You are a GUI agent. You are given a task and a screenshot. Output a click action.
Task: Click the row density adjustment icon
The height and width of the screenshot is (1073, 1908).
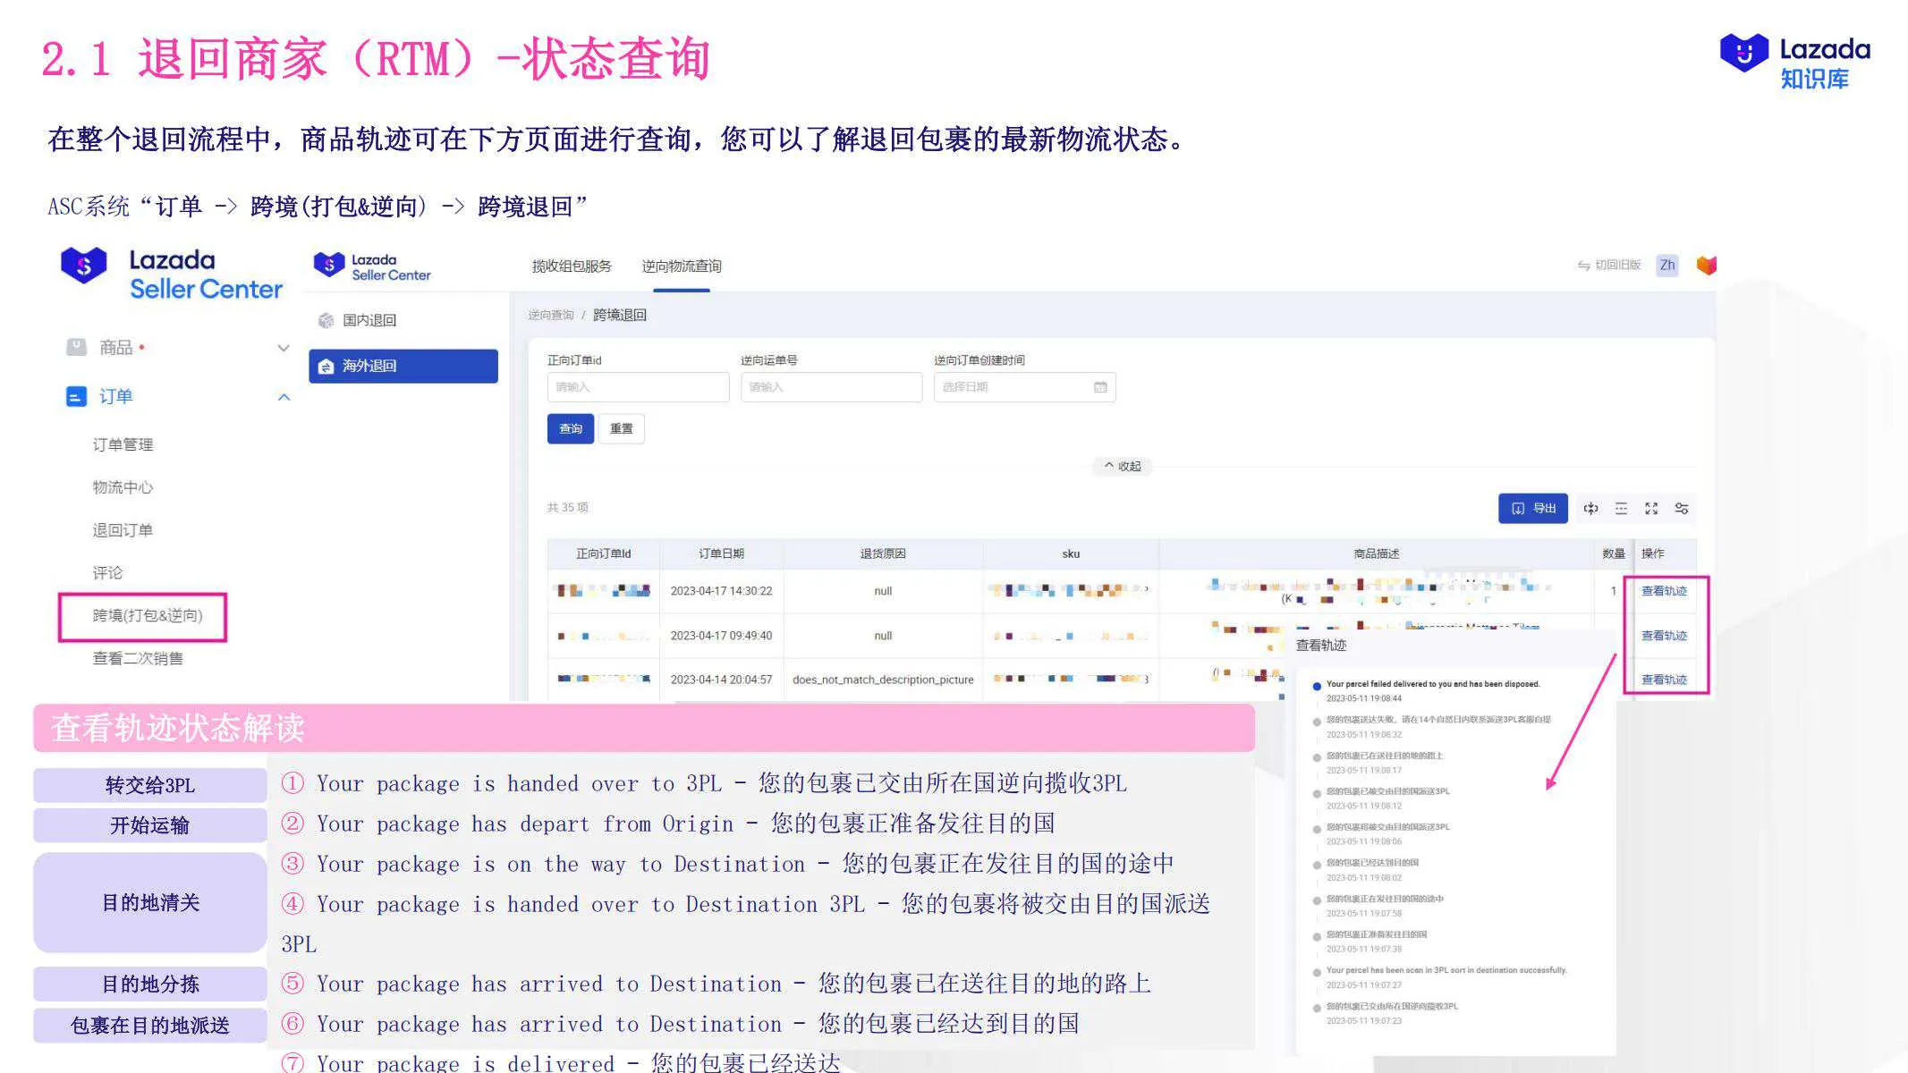(x=1622, y=508)
